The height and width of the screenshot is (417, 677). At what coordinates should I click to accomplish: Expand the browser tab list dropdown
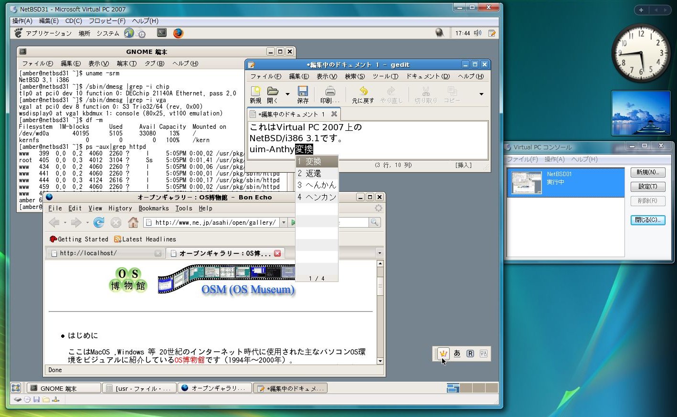coord(380,253)
